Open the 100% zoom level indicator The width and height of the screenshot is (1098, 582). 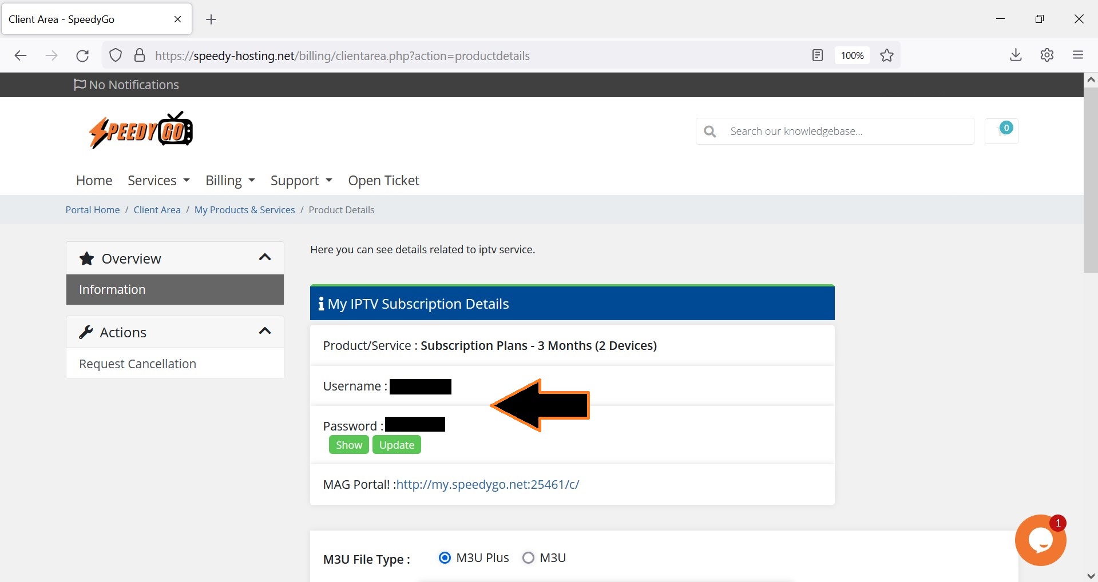pos(852,55)
